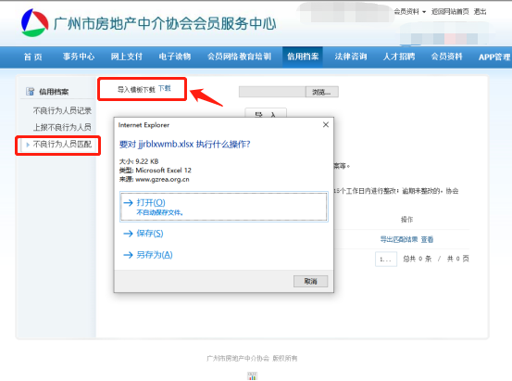Click the arrow icon next to 另存为(A)
Screen dimensions: 512x381
(128, 255)
